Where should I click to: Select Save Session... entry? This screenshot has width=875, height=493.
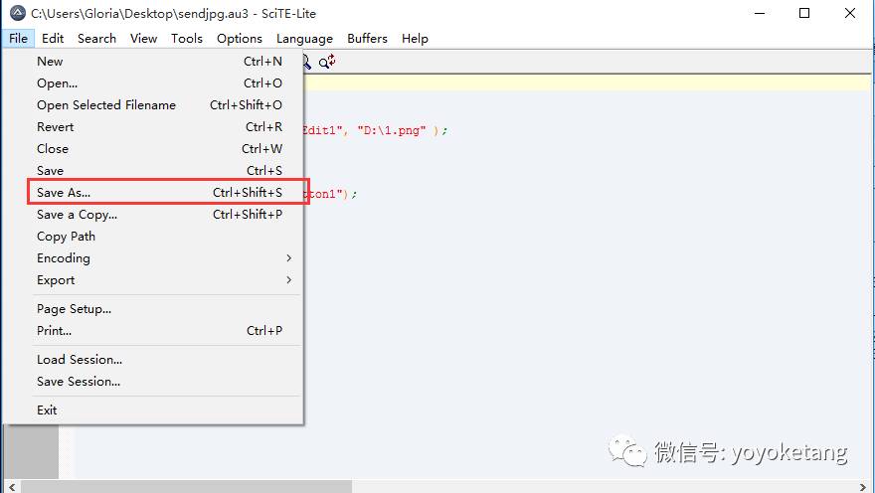153,382
